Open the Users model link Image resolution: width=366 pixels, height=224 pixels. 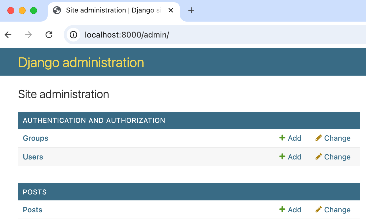pos(33,157)
